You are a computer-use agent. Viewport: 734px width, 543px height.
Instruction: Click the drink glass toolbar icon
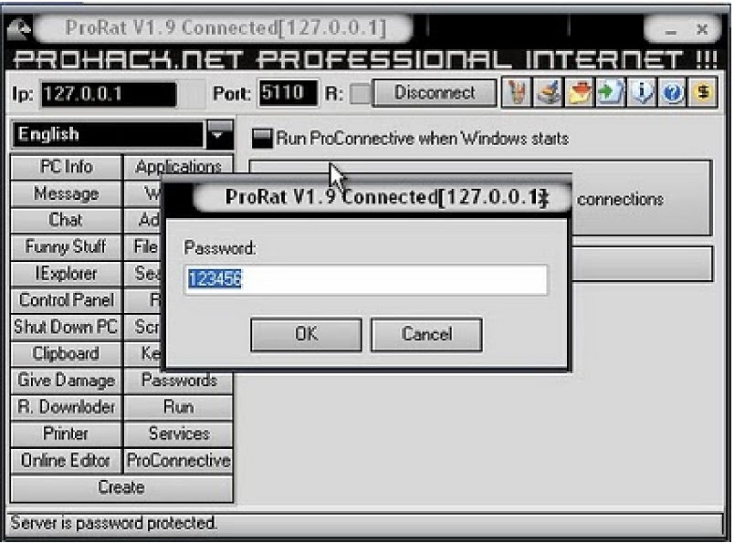pos(516,93)
